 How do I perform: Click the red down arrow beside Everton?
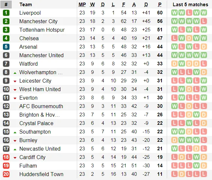click(x=15, y=98)
